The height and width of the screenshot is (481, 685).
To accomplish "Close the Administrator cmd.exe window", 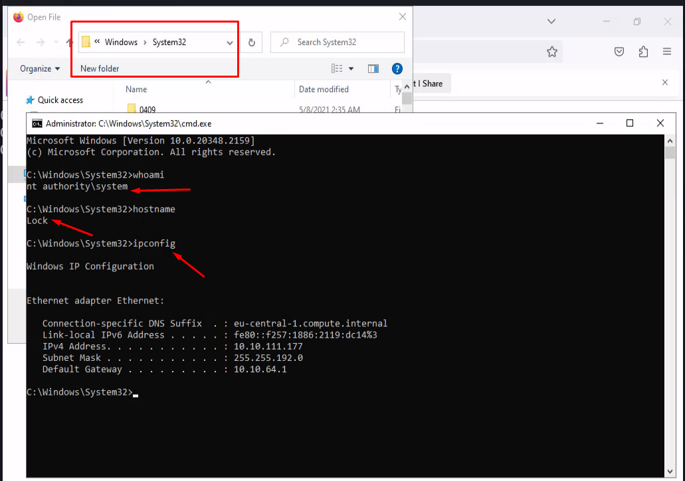I will tap(660, 123).
